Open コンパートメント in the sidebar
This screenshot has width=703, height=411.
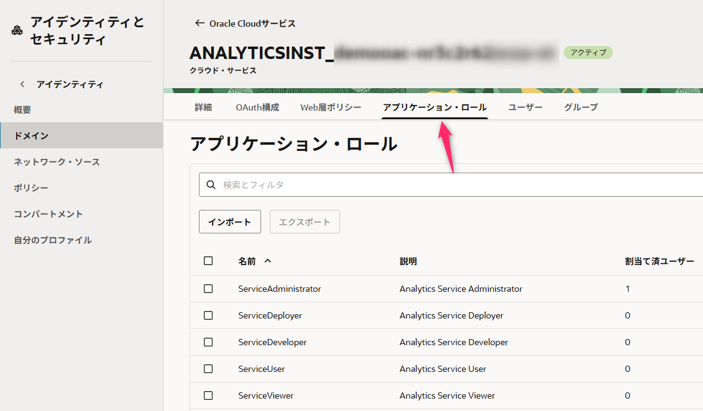pos(48,214)
